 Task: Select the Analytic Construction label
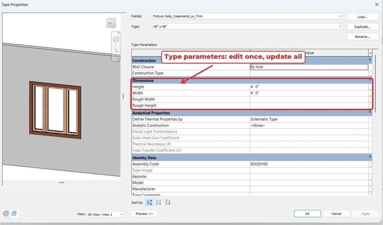click(150, 125)
